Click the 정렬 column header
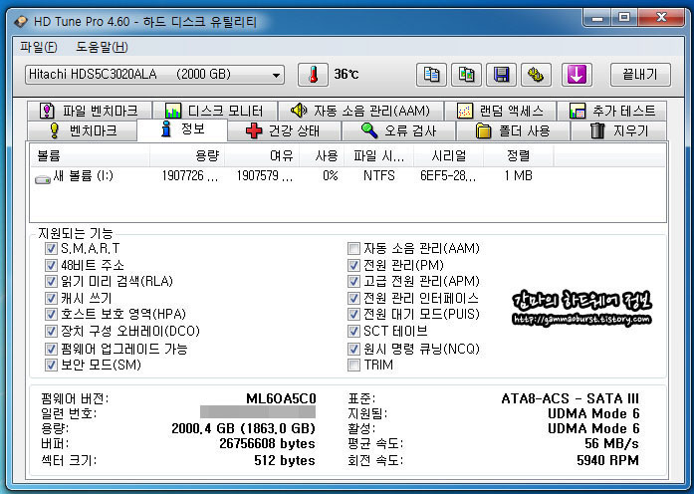 [x=519, y=155]
